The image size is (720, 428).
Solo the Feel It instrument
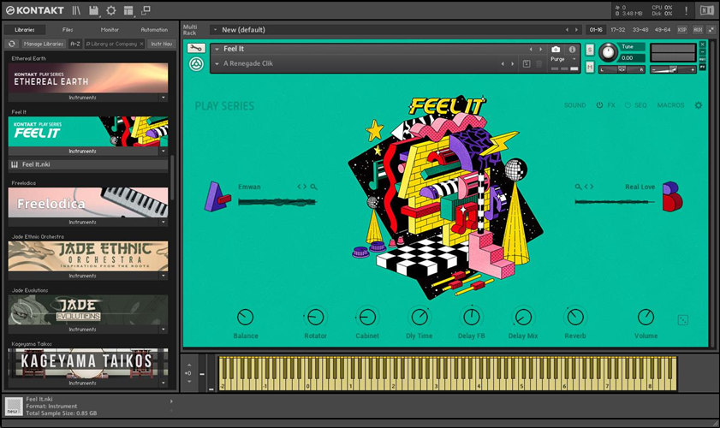pyautogui.click(x=590, y=50)
